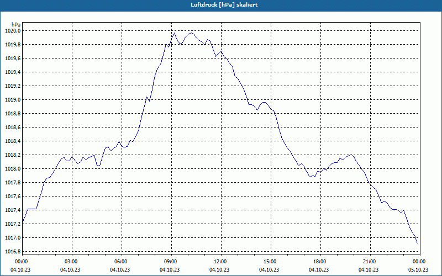Click the 09:00 time axis label
The width and height of the screenshot is (442, 276).
click(x=171, y=262)
